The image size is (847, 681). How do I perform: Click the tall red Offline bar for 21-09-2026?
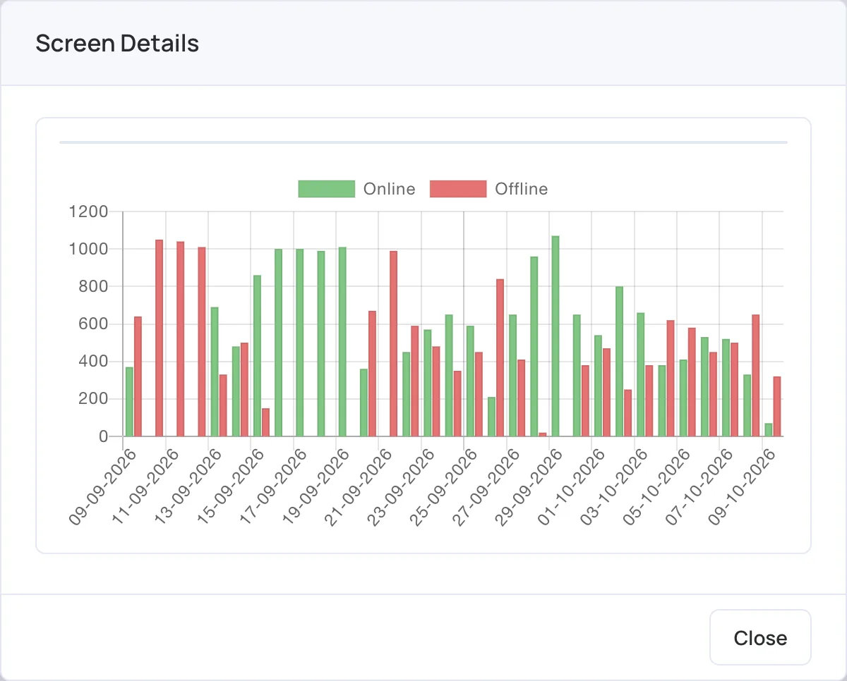pyautogui.click(x=393, y=344)
